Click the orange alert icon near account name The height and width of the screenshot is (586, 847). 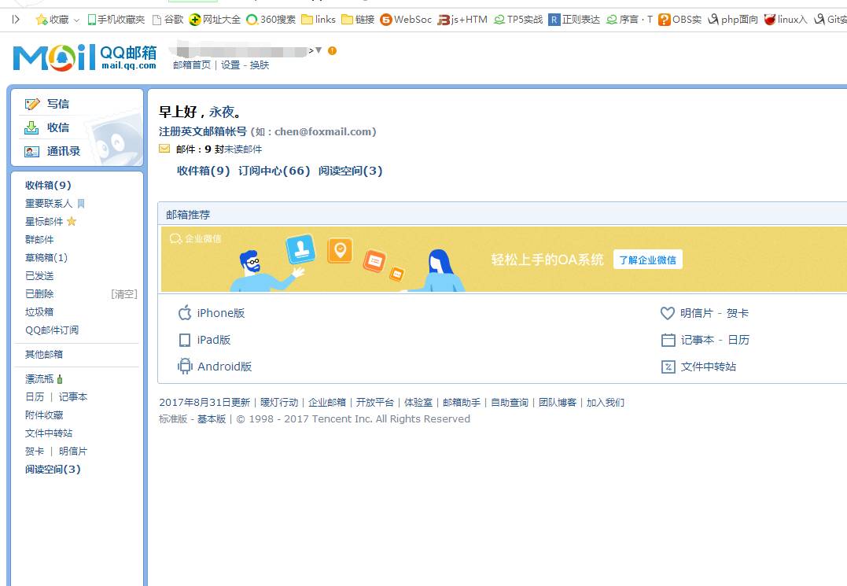332,51
